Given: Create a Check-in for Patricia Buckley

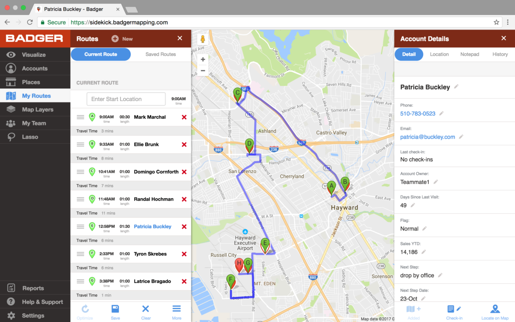Looking at the screenshot, I should click(454, 311).
